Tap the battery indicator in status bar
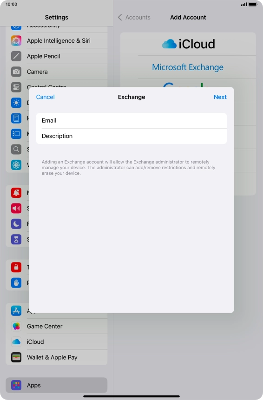 coord(253,4)
